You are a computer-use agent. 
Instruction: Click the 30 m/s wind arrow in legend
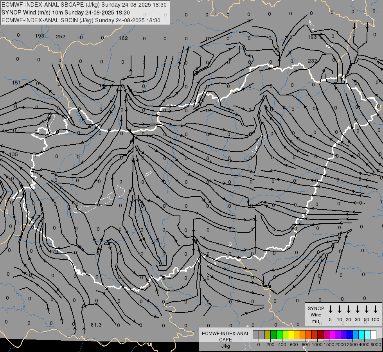pyautogui.click(x=357, y=309)
